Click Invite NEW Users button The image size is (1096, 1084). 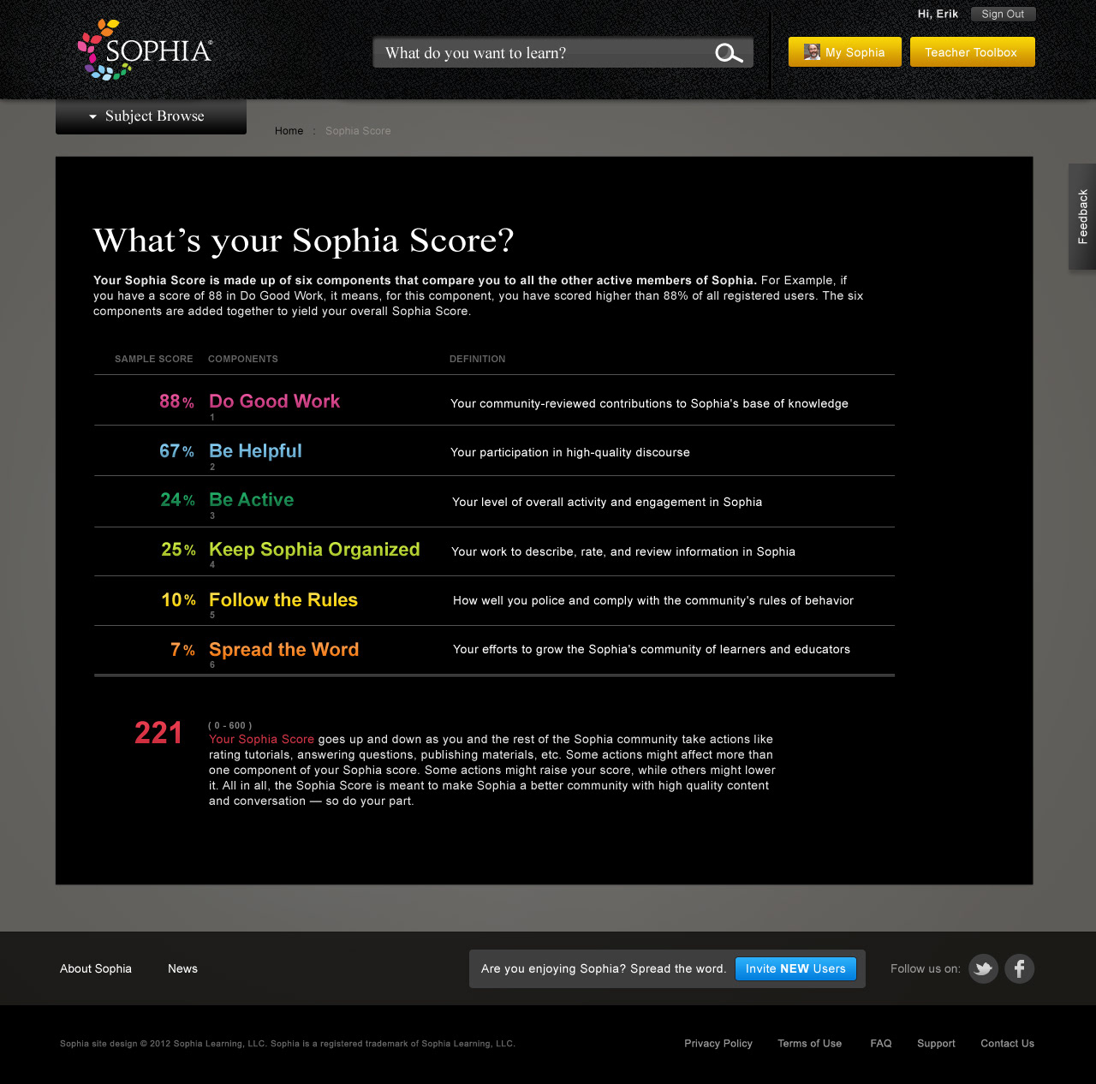coord(795,968)
